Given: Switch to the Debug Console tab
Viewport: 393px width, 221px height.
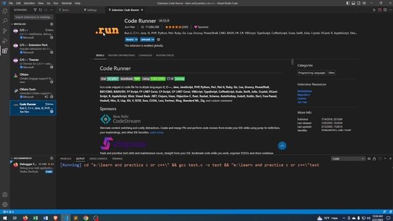Looking at the screenshot, I should pyautogui.click(x=98, y=159).
